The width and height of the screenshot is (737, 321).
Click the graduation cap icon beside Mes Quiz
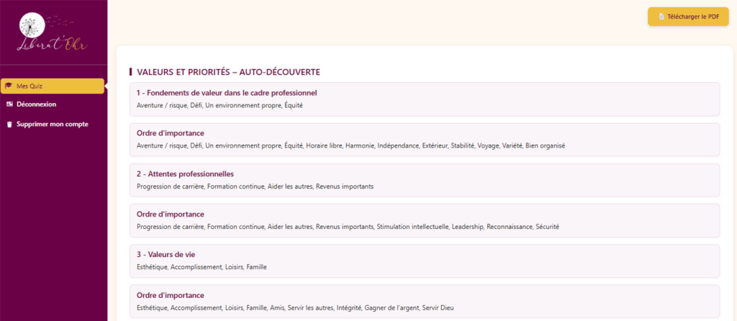(x=9, y=86)
